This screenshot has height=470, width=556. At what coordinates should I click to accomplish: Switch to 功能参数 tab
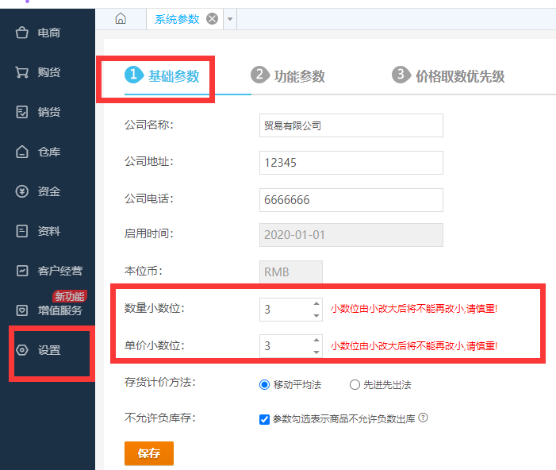[x=289, y=76]
